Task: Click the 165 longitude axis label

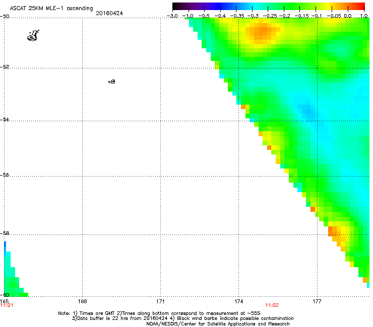Action: coord(4,301)
